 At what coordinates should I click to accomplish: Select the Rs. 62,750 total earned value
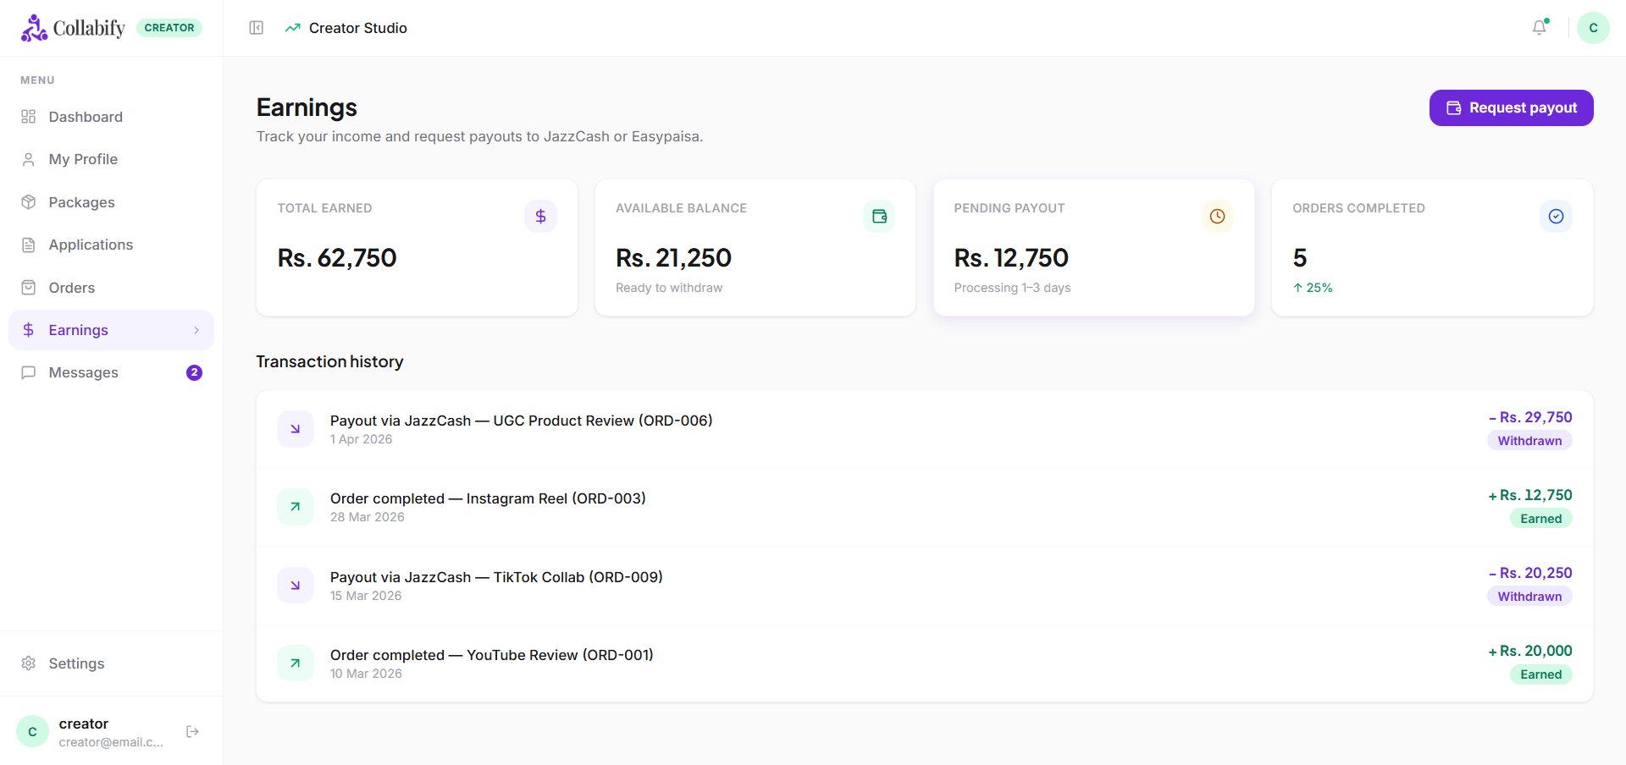pos(337,257)
